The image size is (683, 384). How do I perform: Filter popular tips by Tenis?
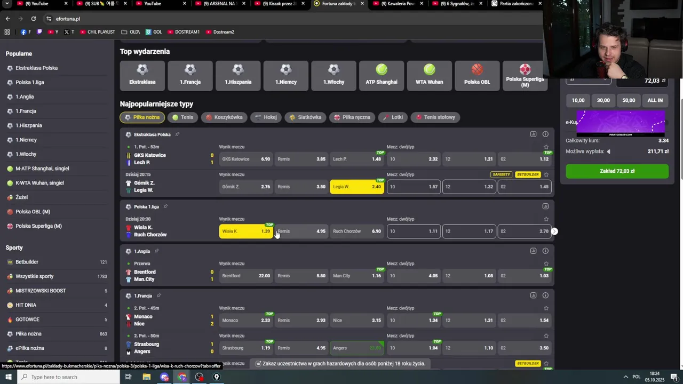(182, 117)
